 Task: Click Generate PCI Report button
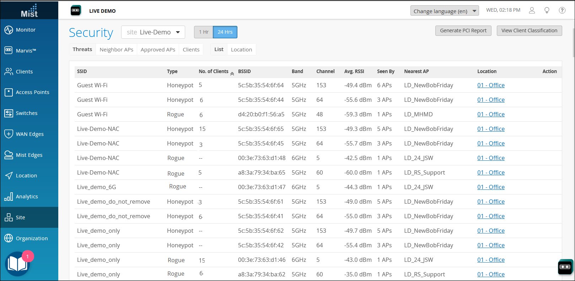(463, 31)
